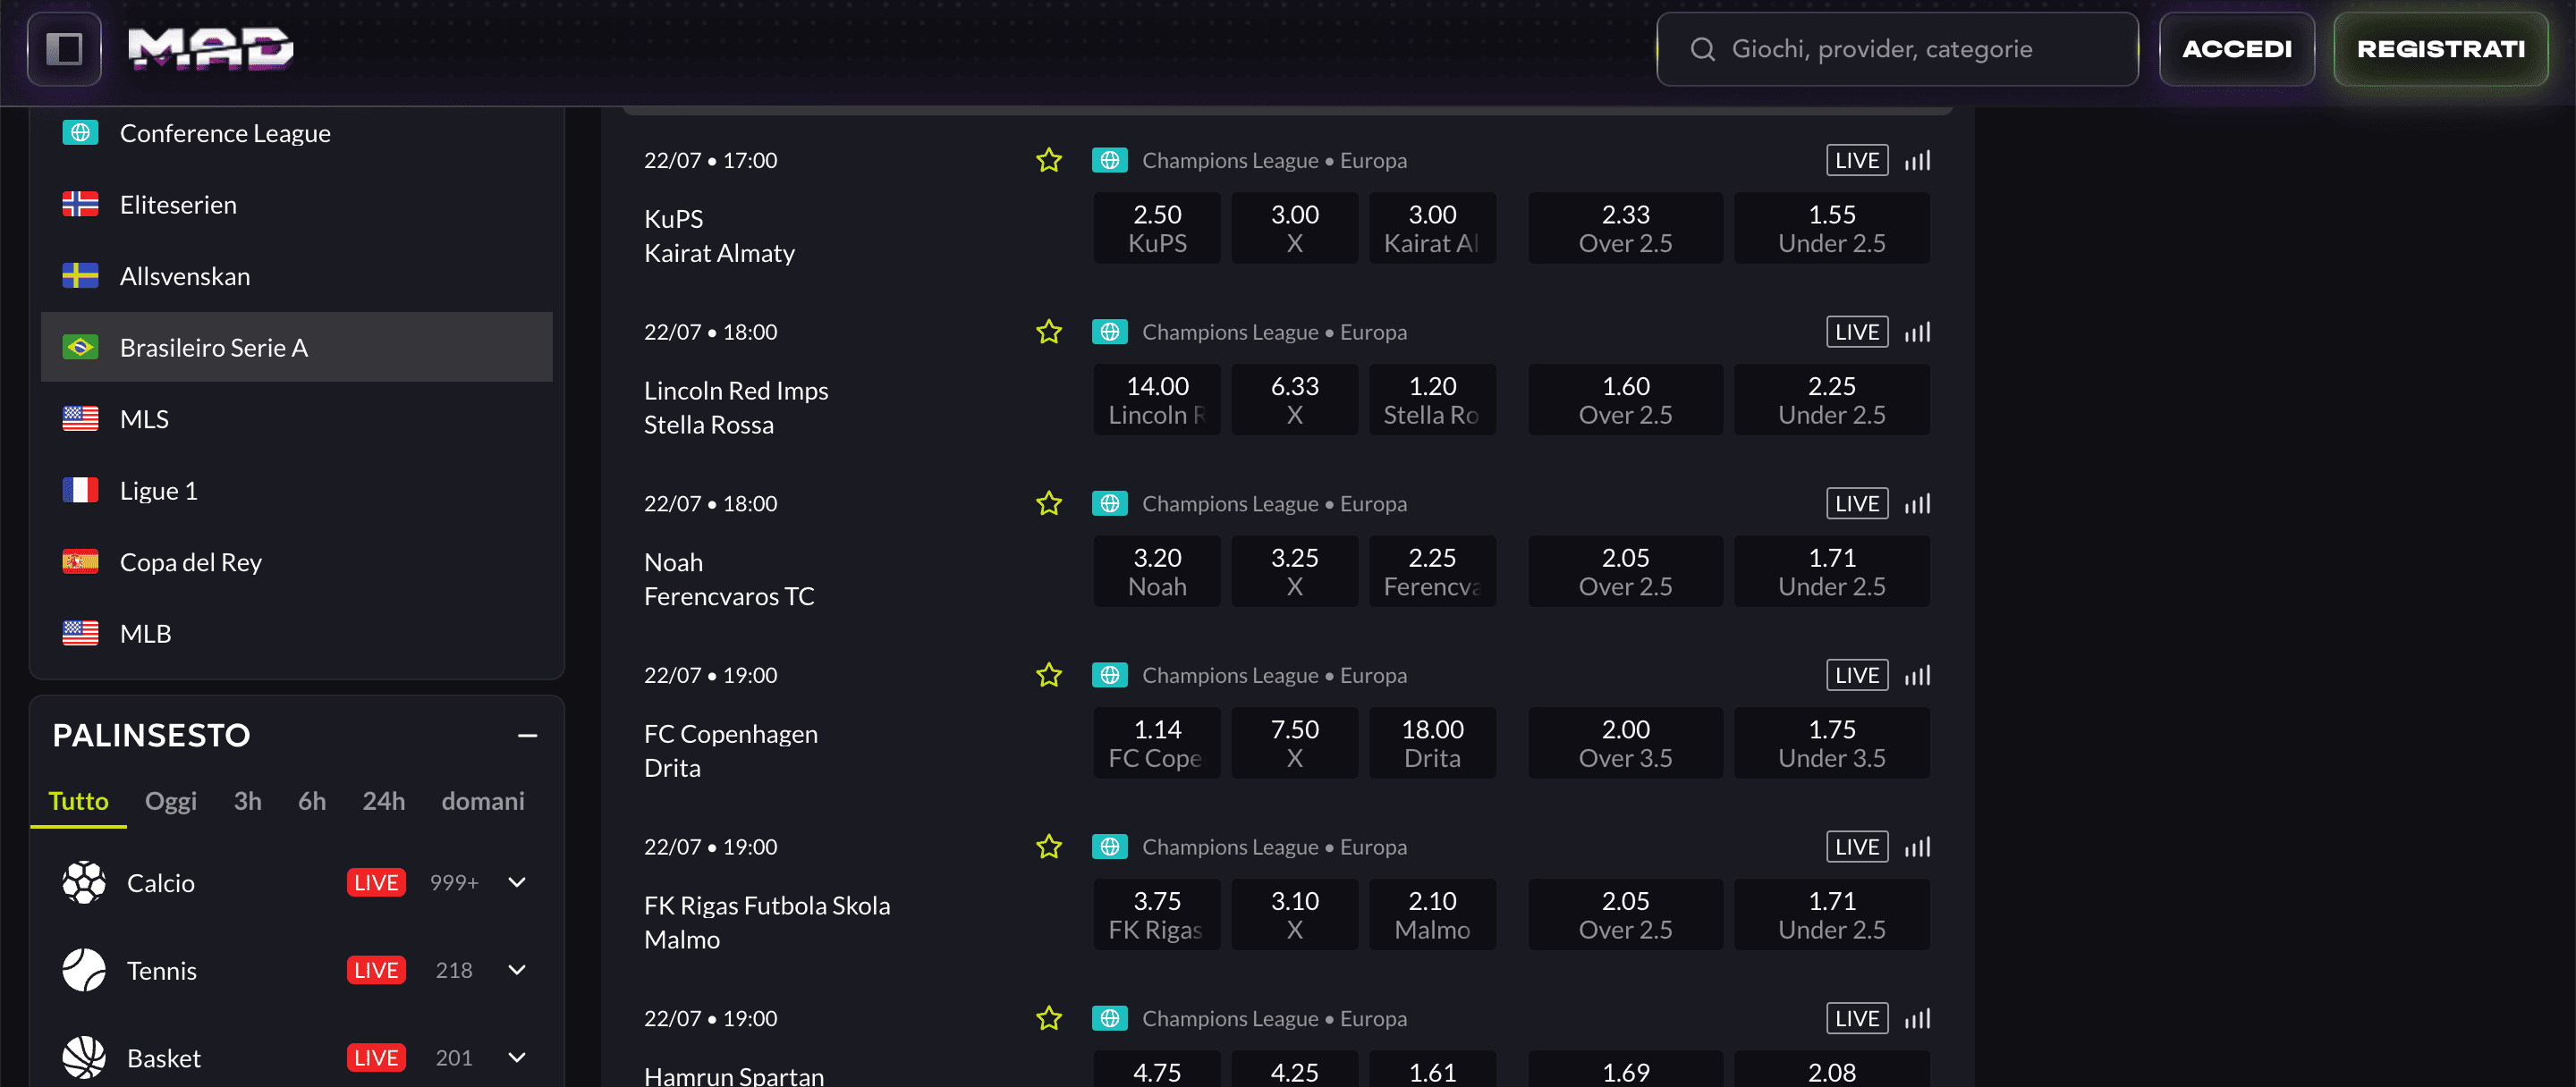This screenshot has width=2576, height=1087.
Task: Click the MAD logo
Action: (210, 48)
